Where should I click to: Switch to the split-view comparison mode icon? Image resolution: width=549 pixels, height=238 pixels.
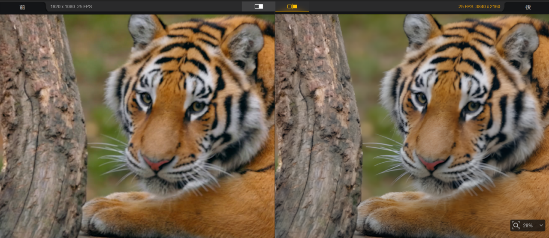pyautogui.click(x=259, y=6)
